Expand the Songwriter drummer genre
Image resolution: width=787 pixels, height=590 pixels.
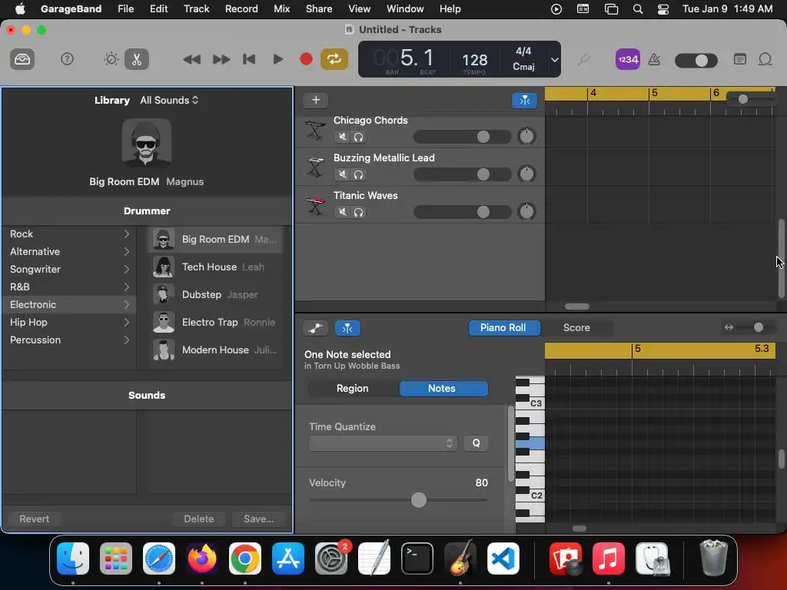(69, 269)
